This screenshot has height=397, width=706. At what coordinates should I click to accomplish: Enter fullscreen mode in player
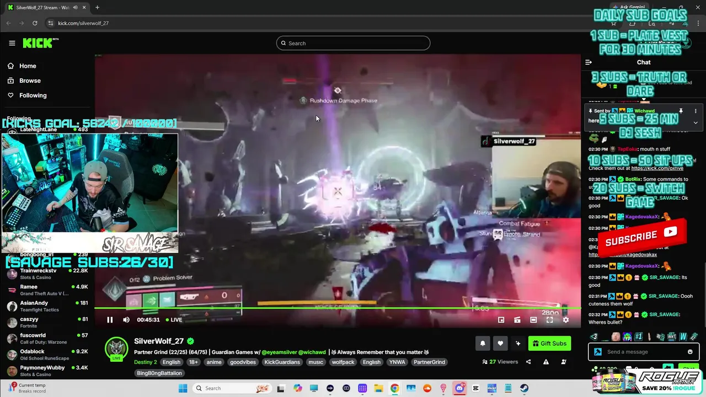click(549, 320)
